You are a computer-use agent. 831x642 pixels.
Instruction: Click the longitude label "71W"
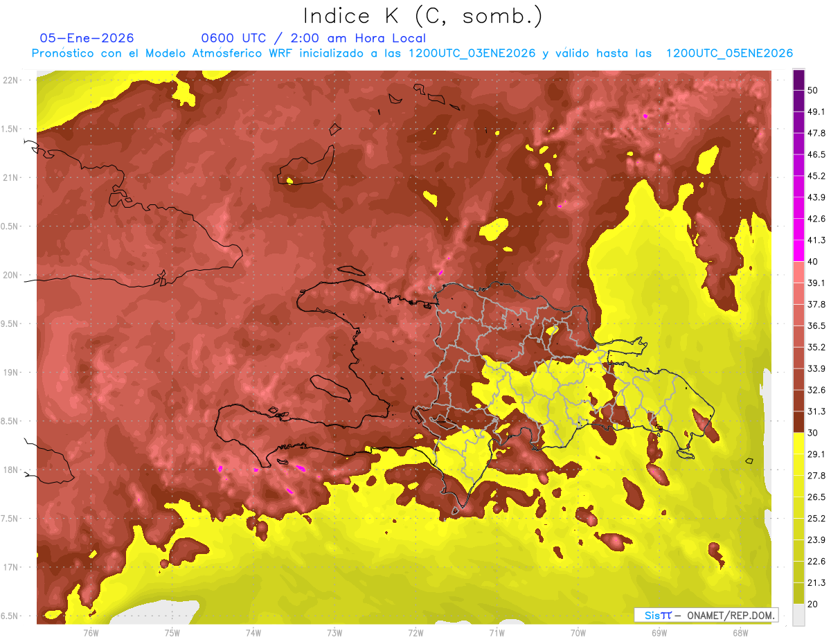[x=497, y=632]
